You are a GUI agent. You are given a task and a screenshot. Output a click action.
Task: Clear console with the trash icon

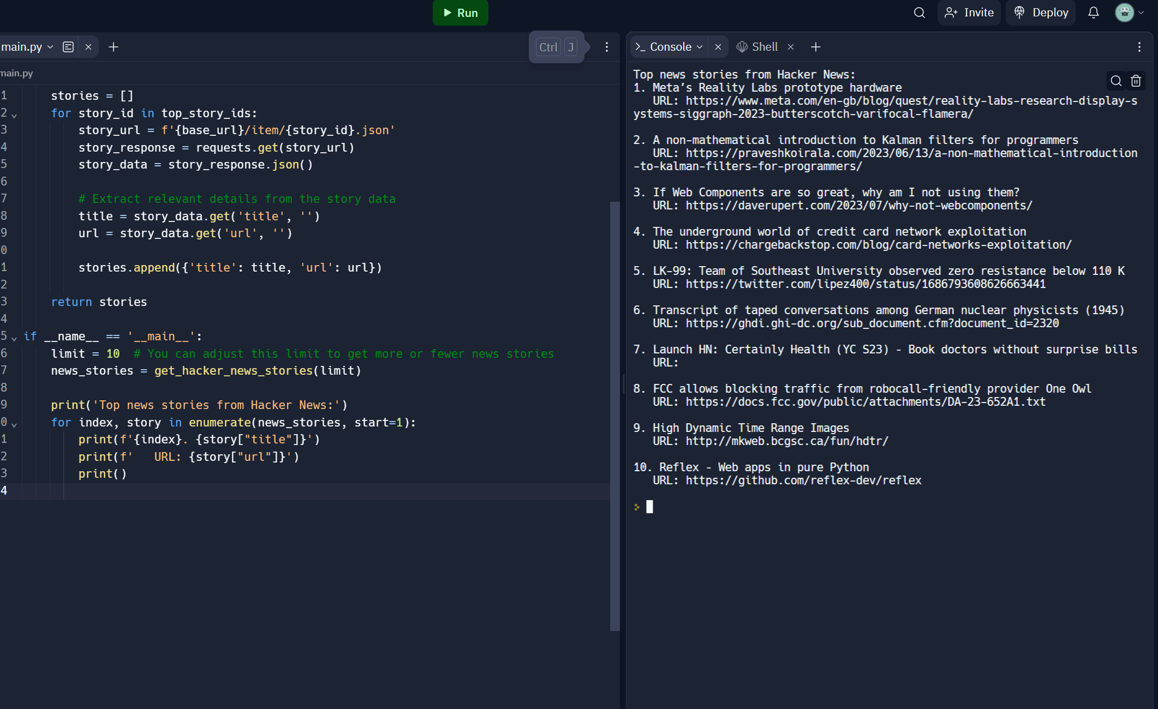tap(1136, 81)
